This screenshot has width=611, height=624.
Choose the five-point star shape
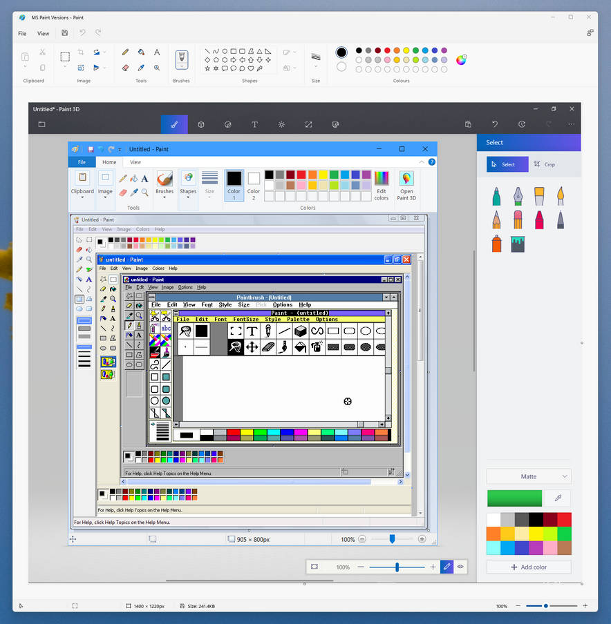click(207, 68)
